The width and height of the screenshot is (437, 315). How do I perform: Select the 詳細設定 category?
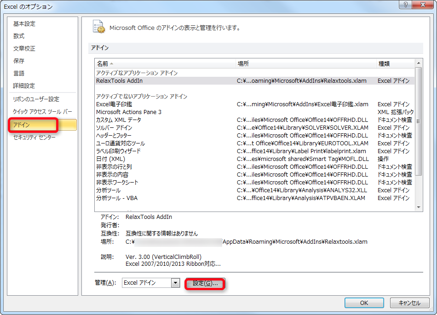click(24, 86)
